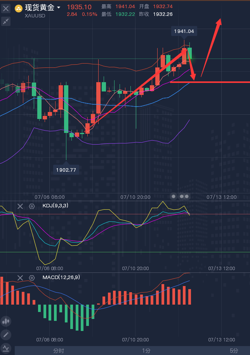Switch to the 分时 timeframe tab

pos(59,350)
